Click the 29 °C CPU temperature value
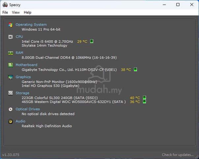Screen dimensions: 199x159 click(82, 41)
